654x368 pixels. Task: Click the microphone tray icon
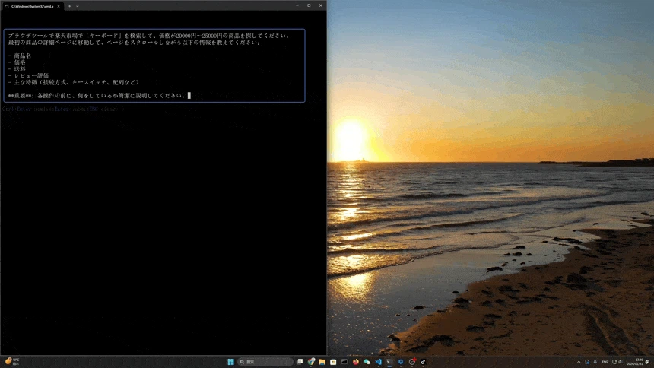pyautogui.click(x=595, y=362)
